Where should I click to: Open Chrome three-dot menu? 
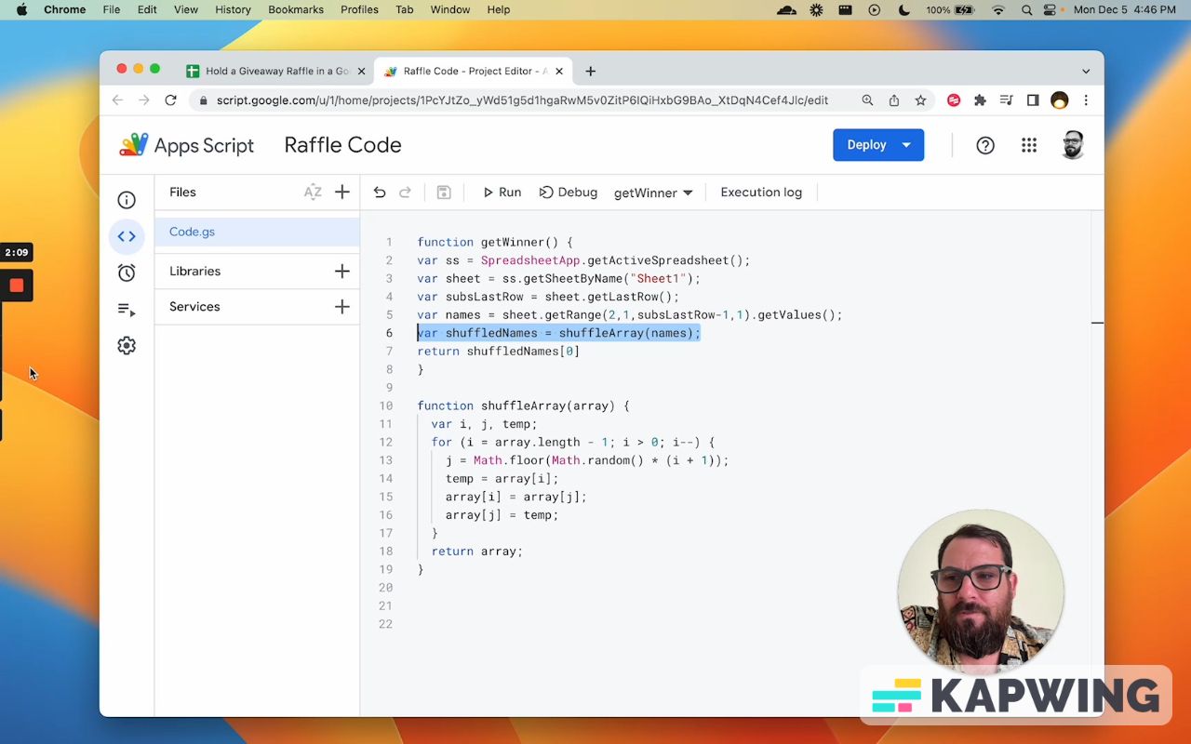tap(1086, 100)
